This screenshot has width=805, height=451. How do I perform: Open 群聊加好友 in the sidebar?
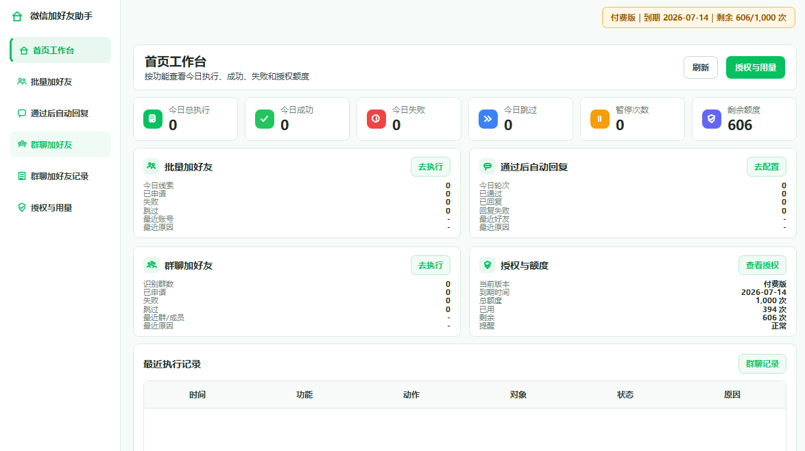click(x=60, y=144)
